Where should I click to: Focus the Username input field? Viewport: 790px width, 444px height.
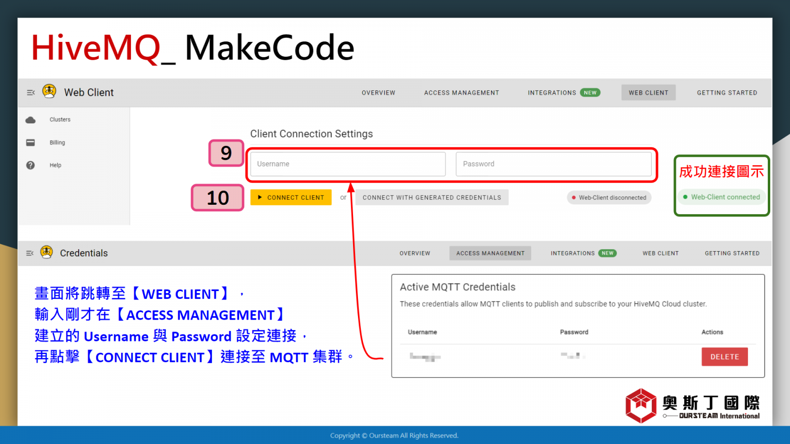pos(348,164)
